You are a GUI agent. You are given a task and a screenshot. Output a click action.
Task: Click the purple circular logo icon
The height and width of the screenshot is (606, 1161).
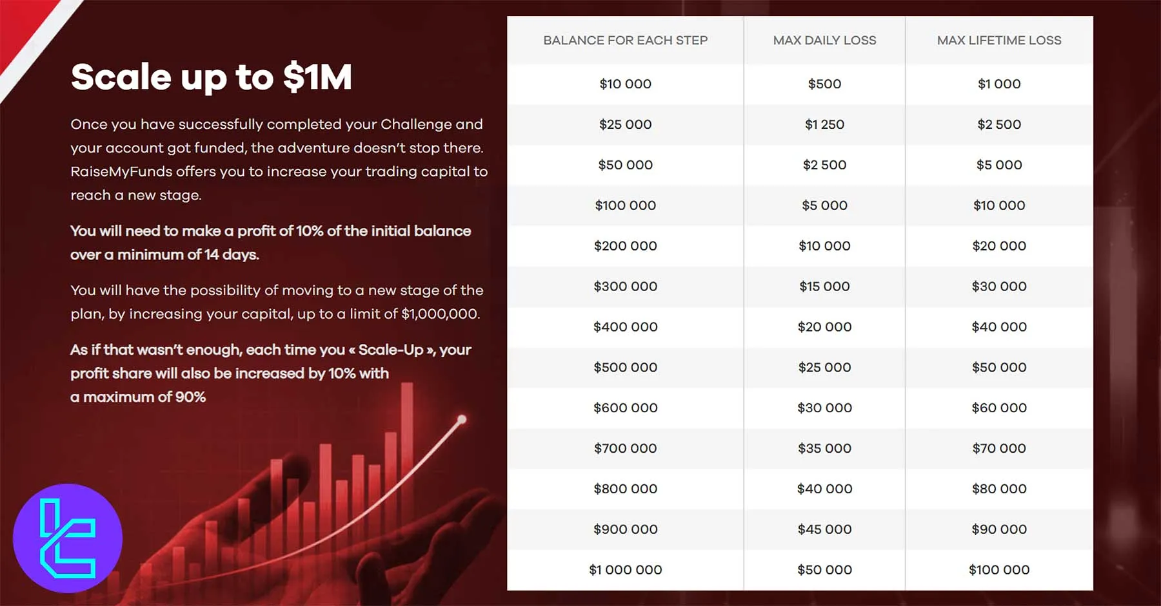[x=68, y=538]
